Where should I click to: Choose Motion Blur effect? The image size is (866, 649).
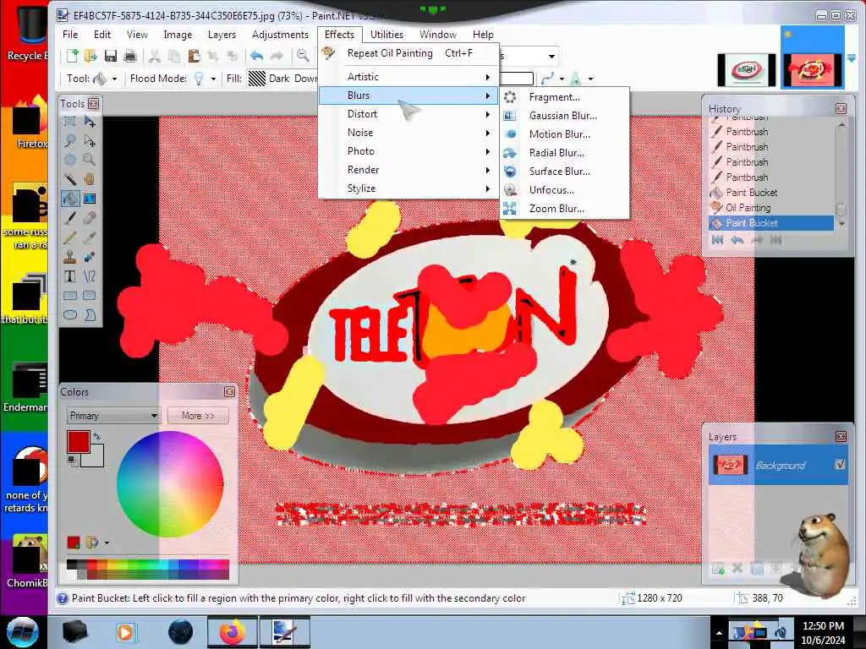pyautogui.click(x=564, y=134)
